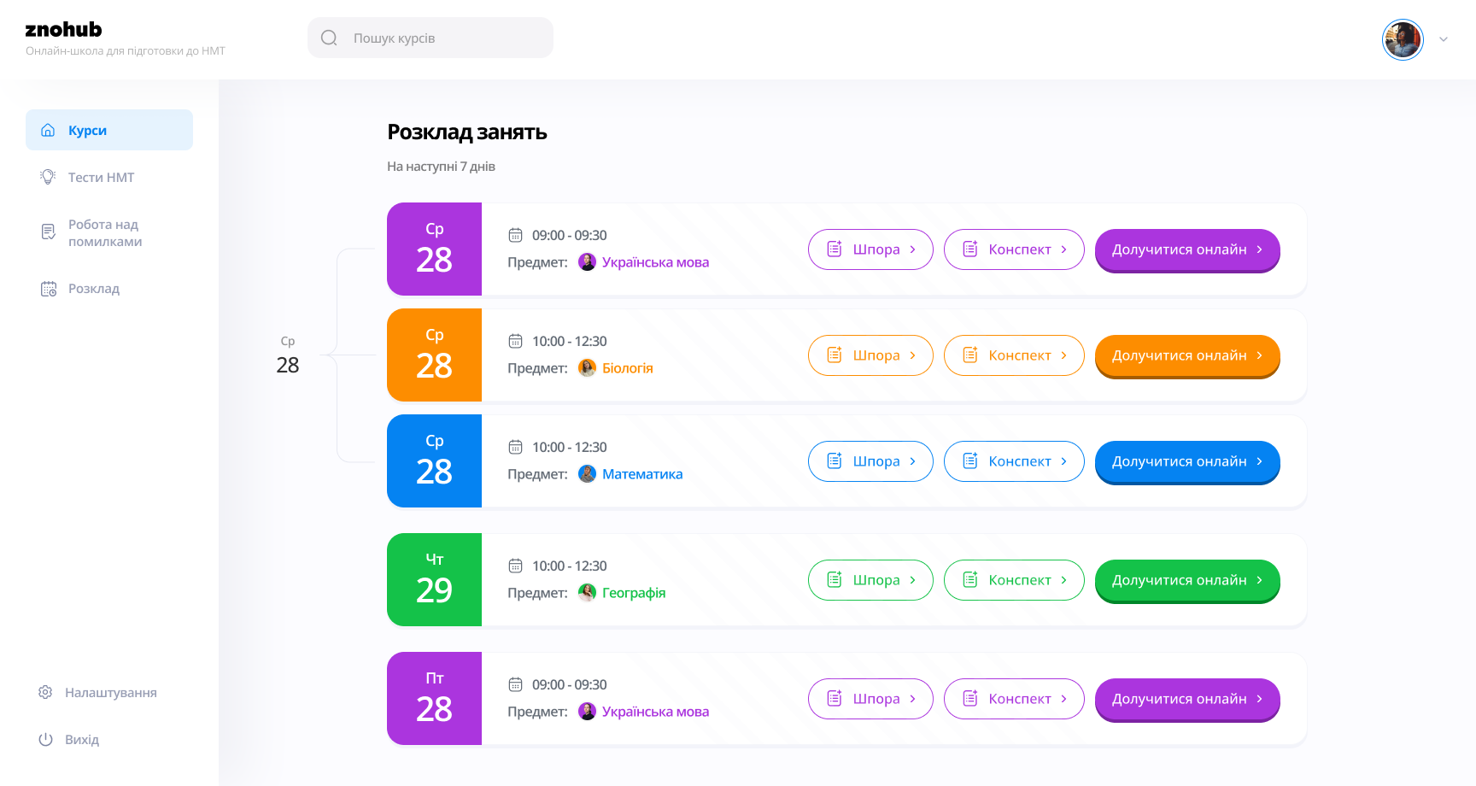Screen dimensions: 1476x786
Task: Open Конспект for Wednesday Українська мова
Action: [x=1014, y=249]
